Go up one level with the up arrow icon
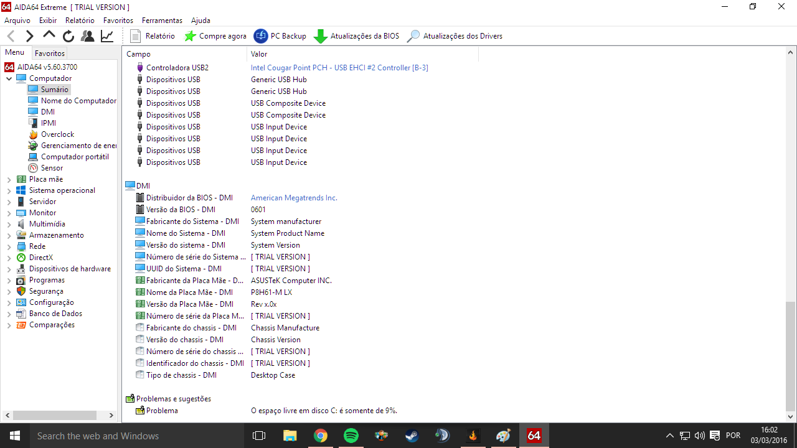Screen dimensions: 797x448 [x=49, y=35]
